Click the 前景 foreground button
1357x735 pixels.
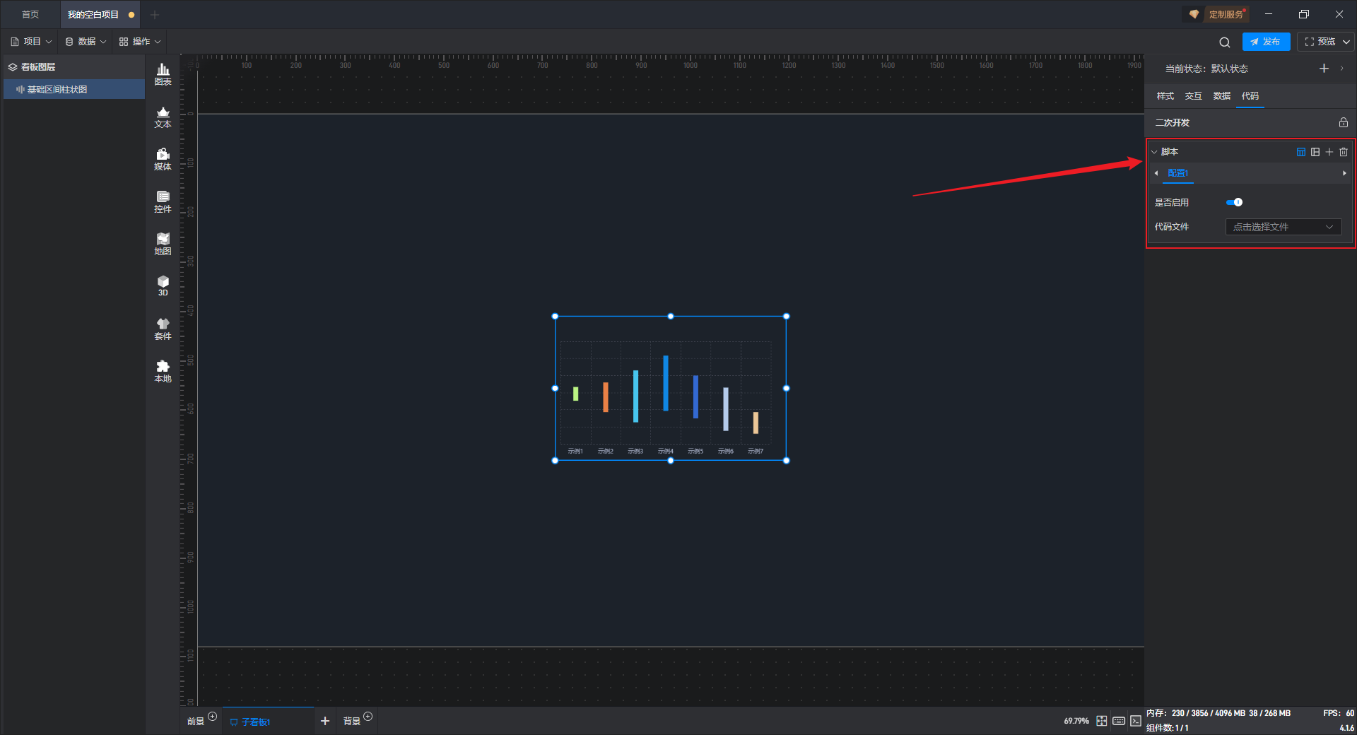pyautogui.click(x=195, y=722)
